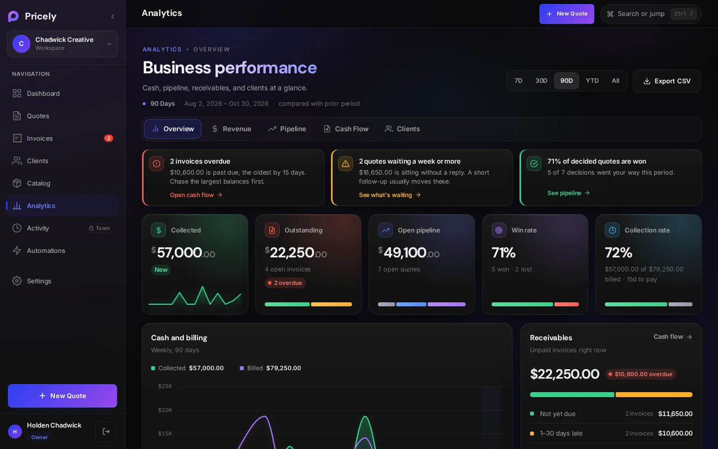The height and width of the screenshot is (449, 718).
Task: Focus the Search or jump field
Action: (651, 14)
